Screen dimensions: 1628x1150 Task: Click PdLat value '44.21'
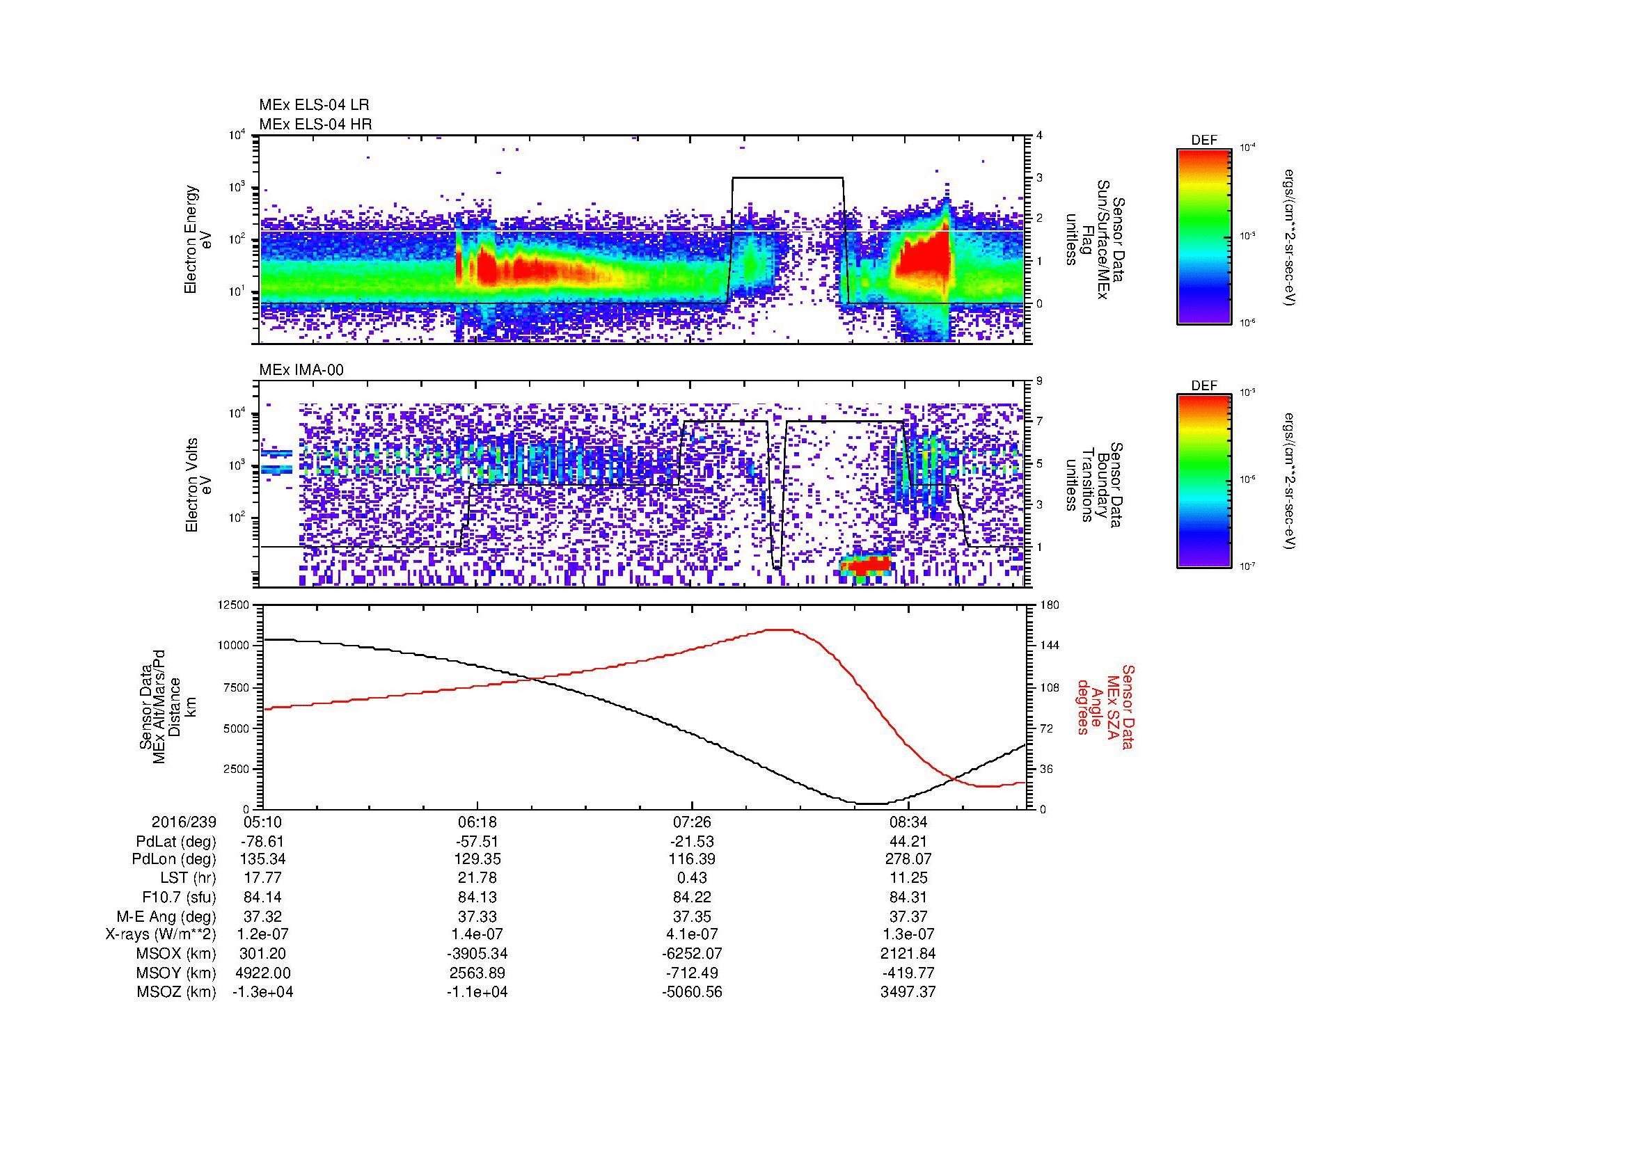click(908, 842)
